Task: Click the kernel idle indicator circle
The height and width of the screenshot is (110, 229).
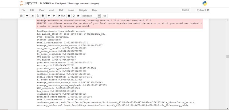Action: pos(208,10)
